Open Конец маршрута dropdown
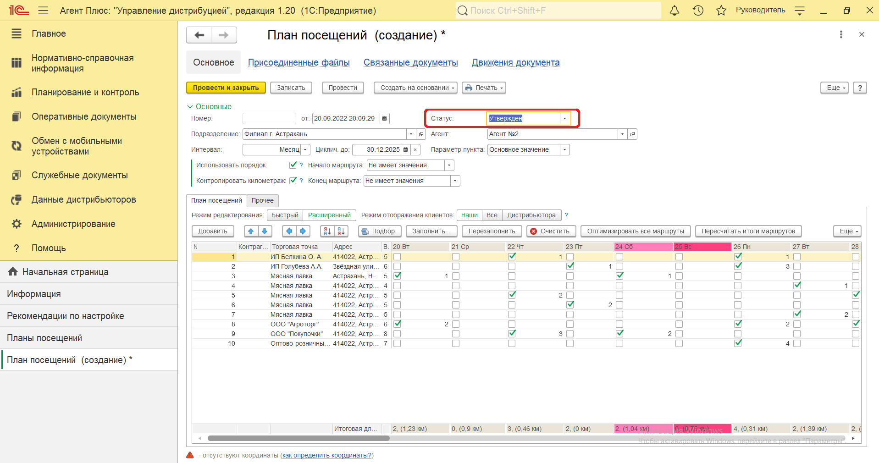The image size is (879, 463). (x=455, y=181)
